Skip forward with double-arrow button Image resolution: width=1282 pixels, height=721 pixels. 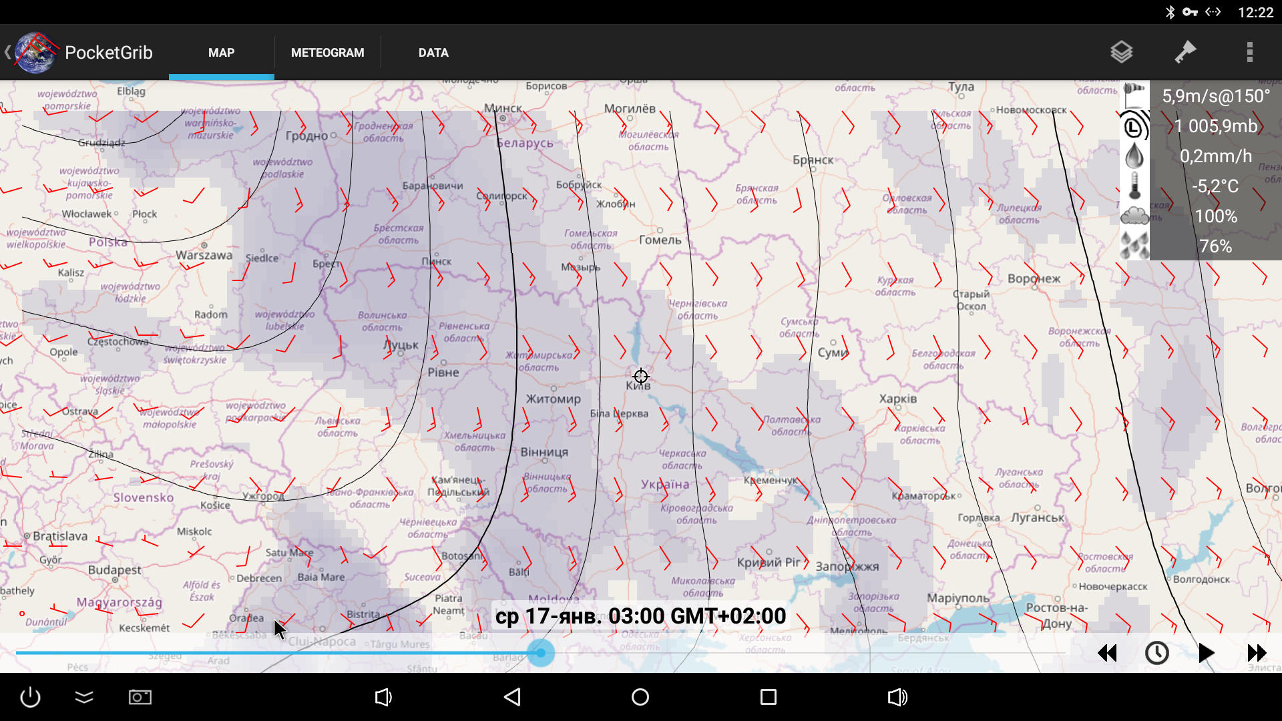[1257, 653]
